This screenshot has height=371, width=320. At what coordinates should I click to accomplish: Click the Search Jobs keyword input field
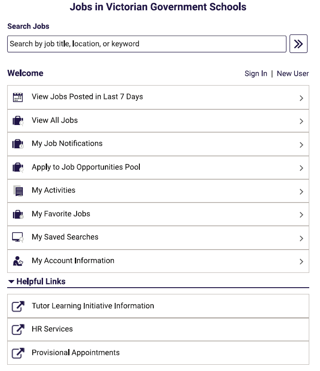point(147,44)
